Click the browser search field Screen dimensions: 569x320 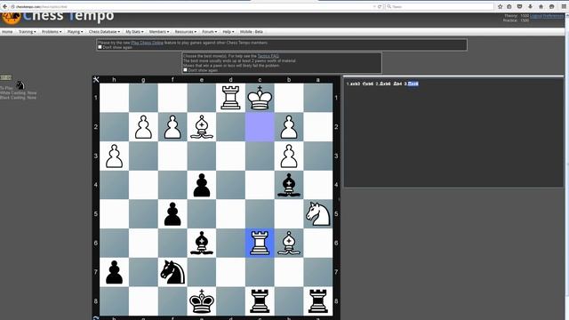[440, 6]
